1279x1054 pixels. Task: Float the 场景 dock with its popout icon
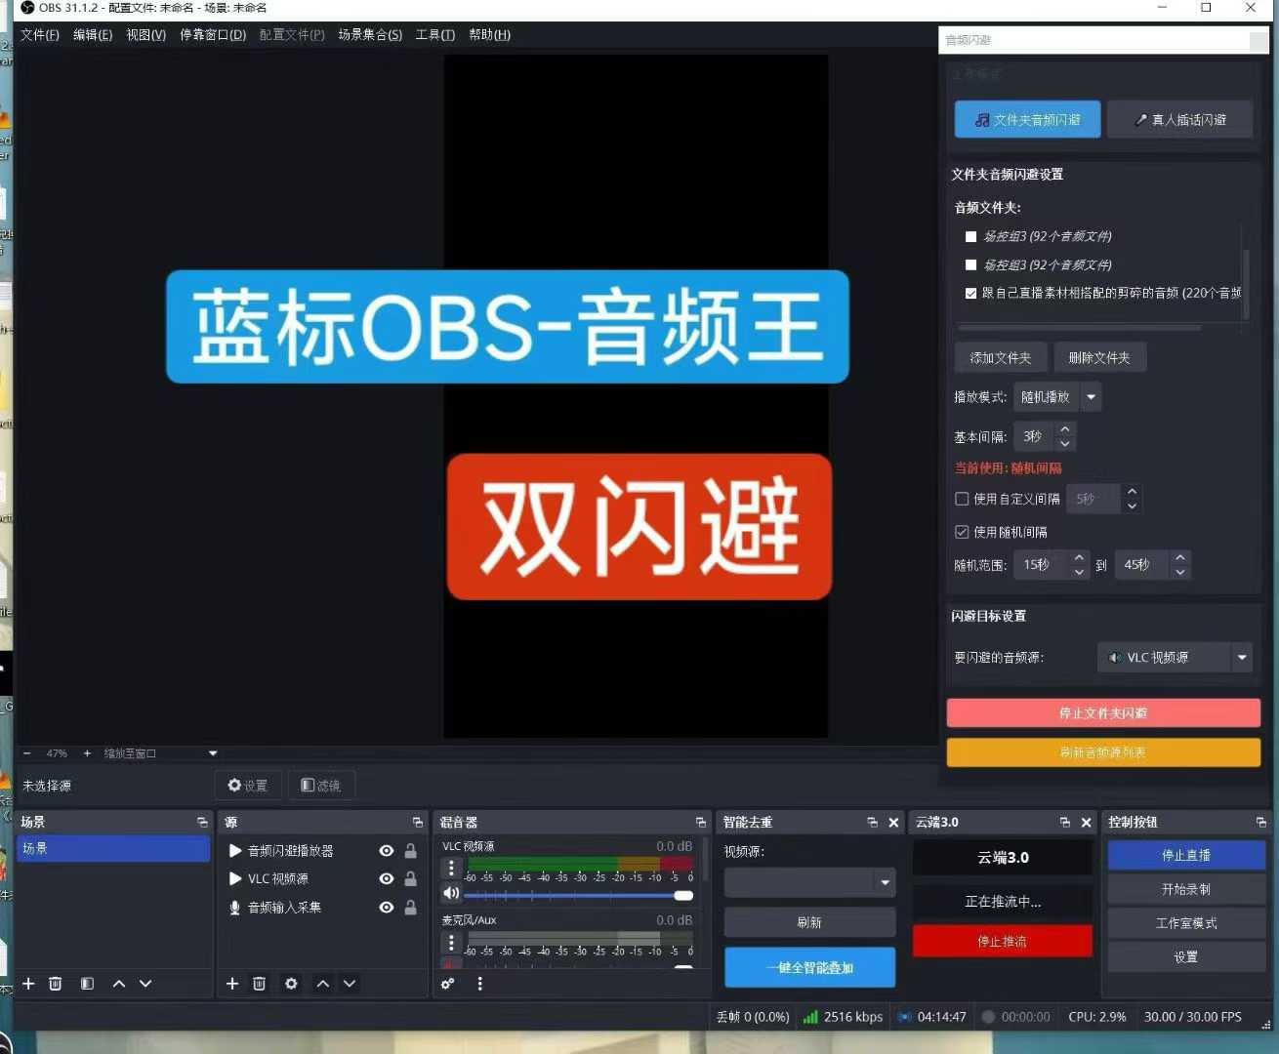(x=202, y=823)
